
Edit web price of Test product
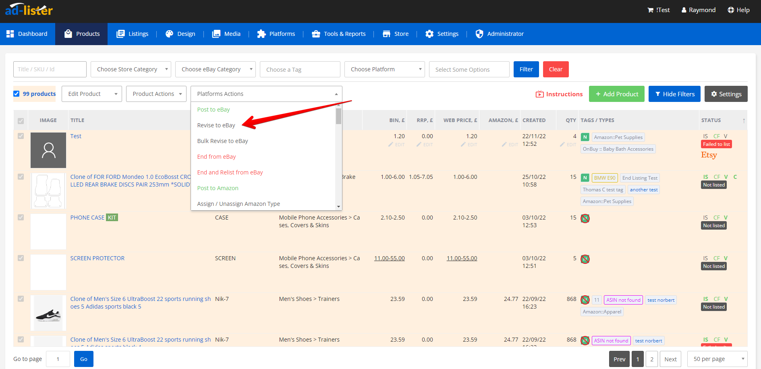coord(469,145)
